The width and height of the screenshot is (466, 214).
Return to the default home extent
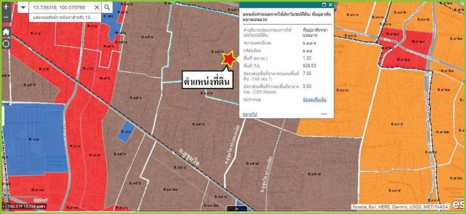6,31
